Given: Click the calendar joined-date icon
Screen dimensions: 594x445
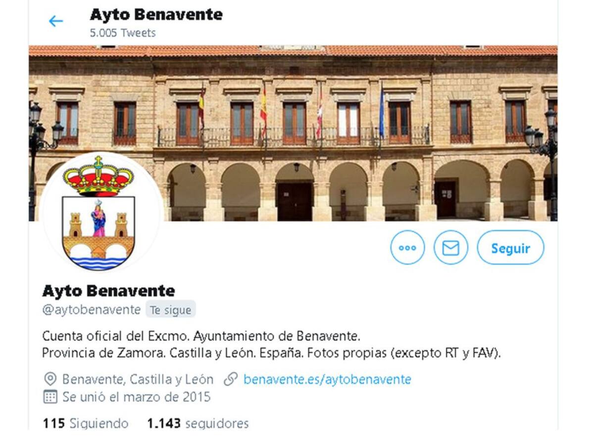Looking at the screenshot, I should 50,397.
